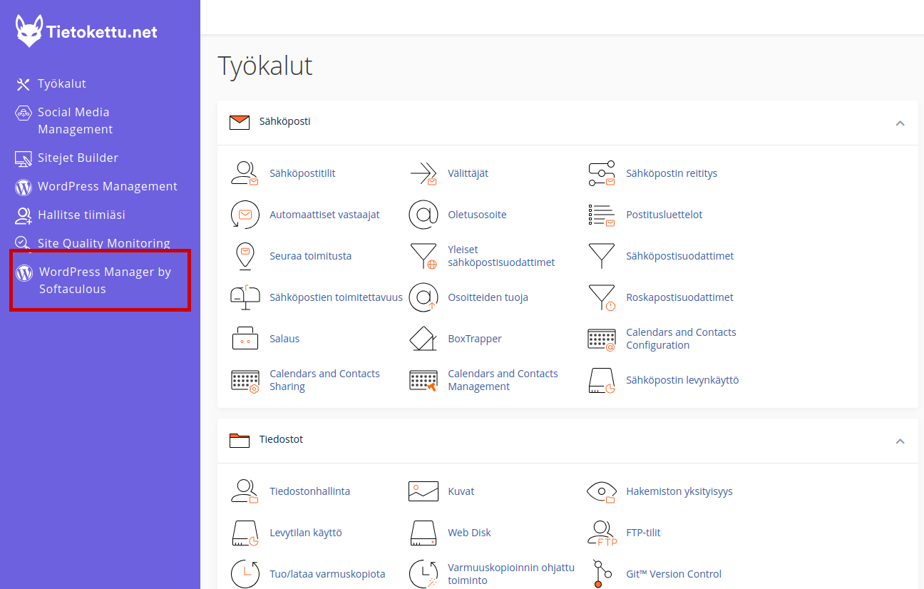Open the Postitusluettelot list icon
The image size is (924, 589).
click(601, 215)
